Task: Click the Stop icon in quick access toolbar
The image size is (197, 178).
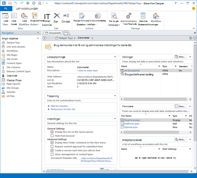Action: (x=34, y=3)
